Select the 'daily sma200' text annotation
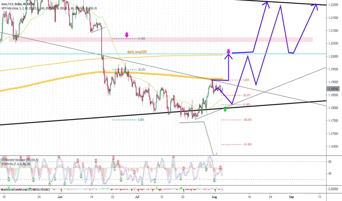Image resolution: width=342 pixels, height=201 pixels. pyautogui.click(x=137, y=52)
